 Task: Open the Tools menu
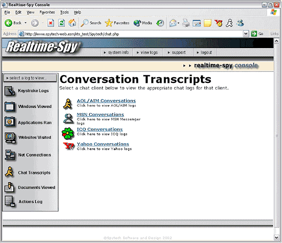click(65, 12)
